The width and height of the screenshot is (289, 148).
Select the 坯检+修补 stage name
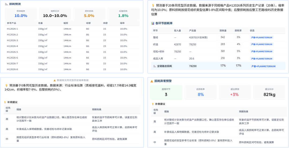[159, 52]
